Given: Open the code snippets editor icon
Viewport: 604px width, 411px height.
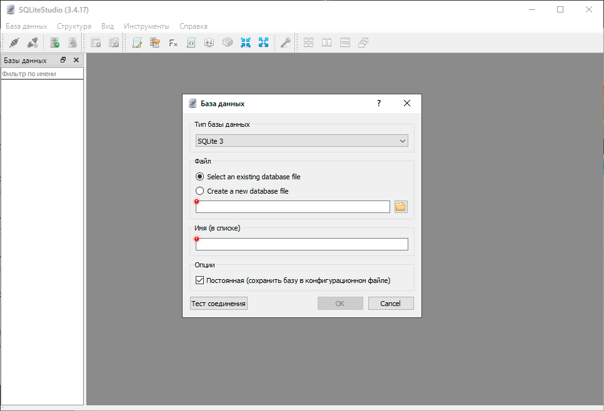Looking at the screenshot, I should click(x=191, y=42).
